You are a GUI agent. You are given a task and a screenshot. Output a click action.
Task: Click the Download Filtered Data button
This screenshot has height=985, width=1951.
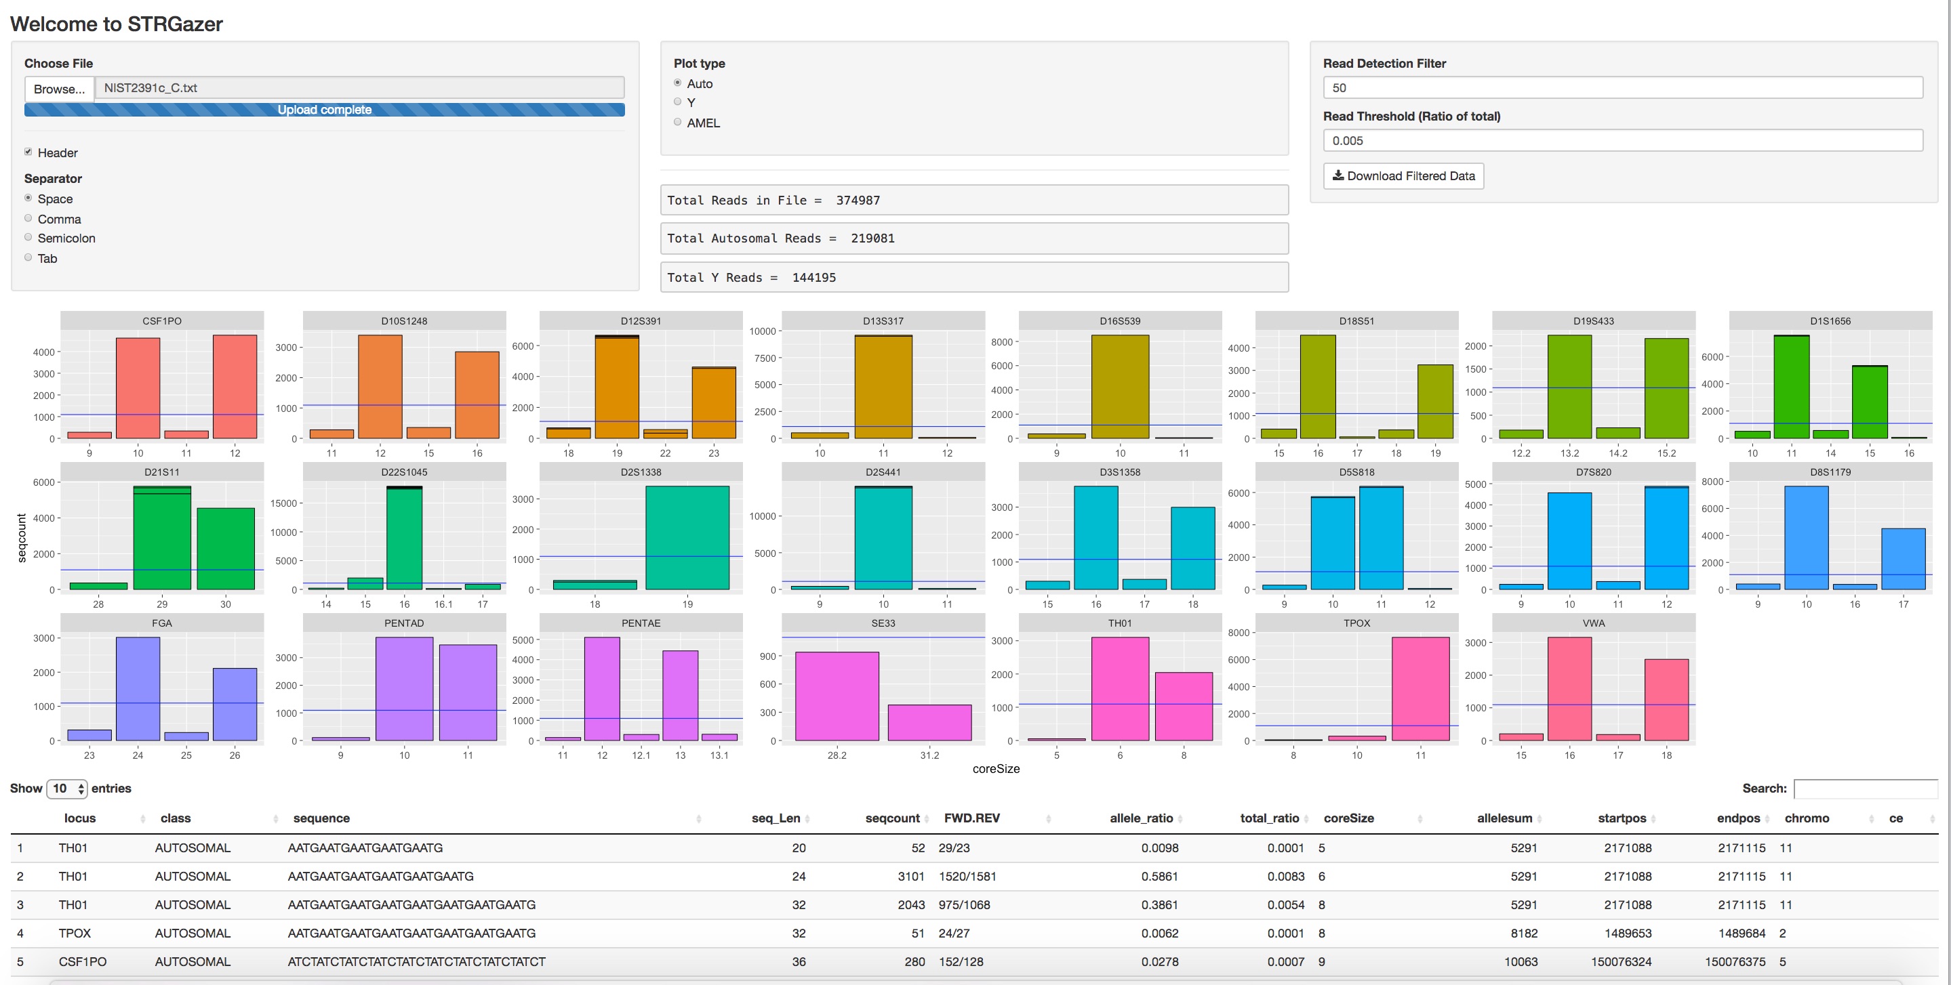(x=1403, y=175)
